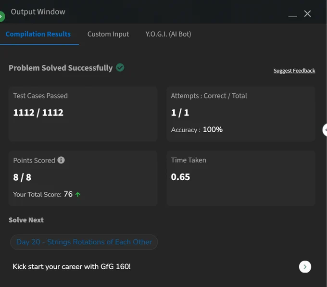
Task: Click the '1112 / 1112' test cases value
Action: click(x=38, y=113)
